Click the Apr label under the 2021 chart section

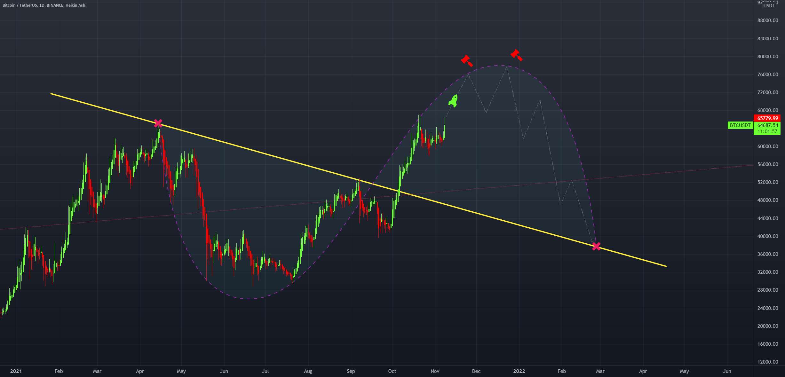[140, 371]
